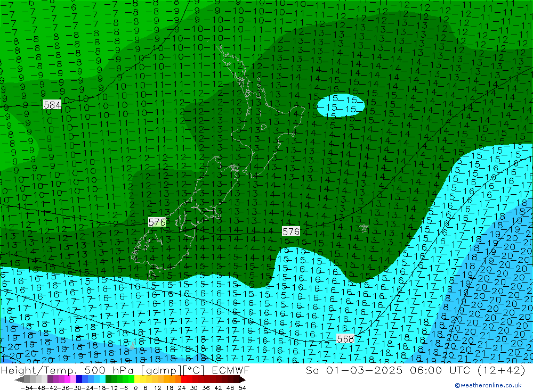Viewport: 533px width, 390px height.
Task: Pick the dark gray left arrow of the color scale
Action: click(19, 380)
